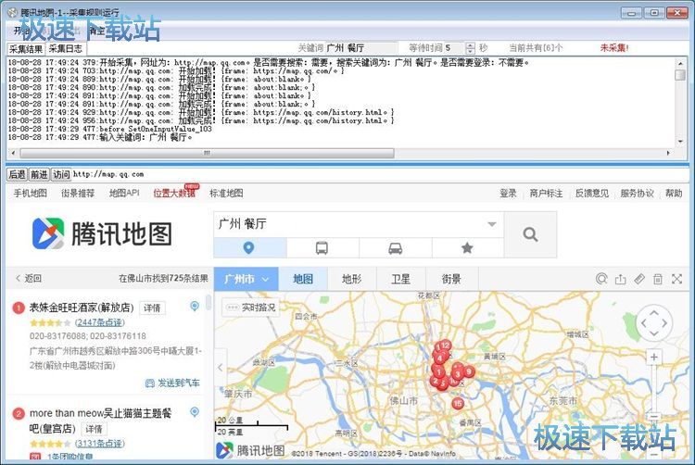Viewport: 695px width, 465px height.
Task: Toggle 实时路况 real-time traffic
Action: pos(250,308)
